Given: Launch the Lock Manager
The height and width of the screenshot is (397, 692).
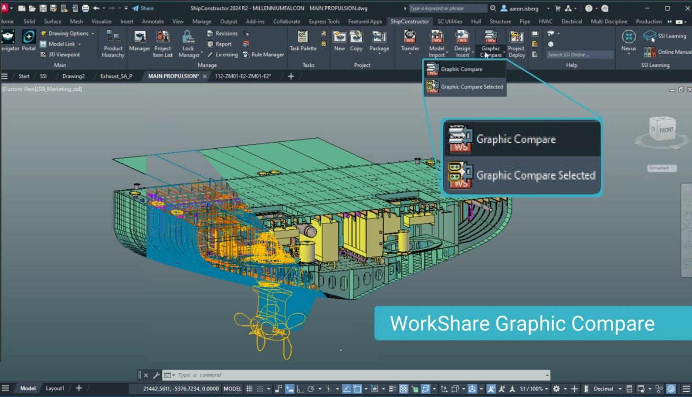Looking at the screenshot, I should [x=188, y=44].
